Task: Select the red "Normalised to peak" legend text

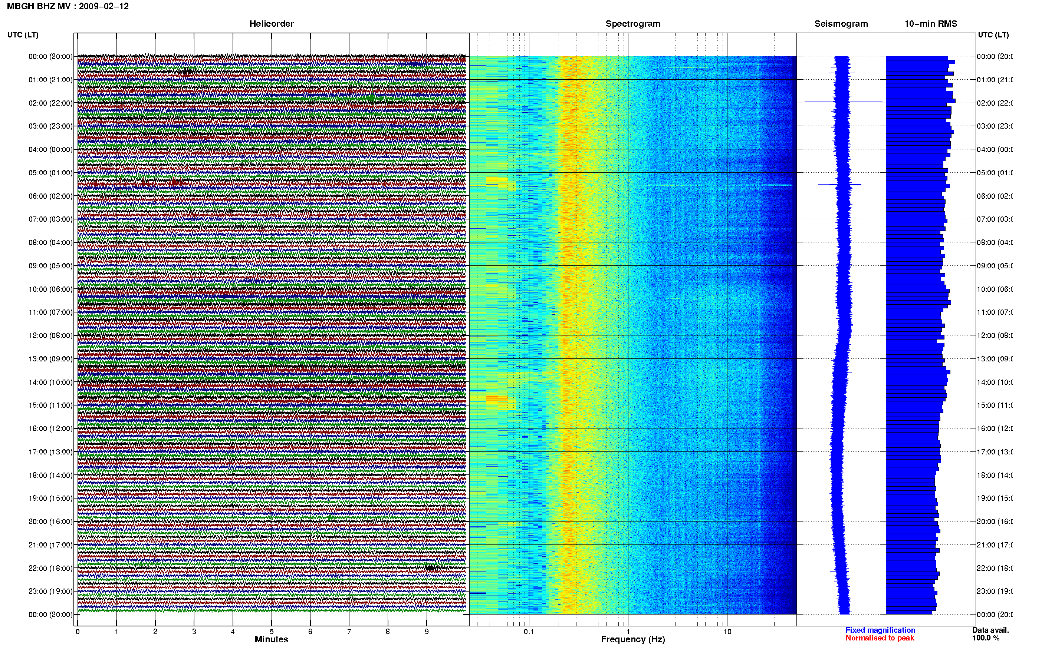Action: [x=880, y=638]
